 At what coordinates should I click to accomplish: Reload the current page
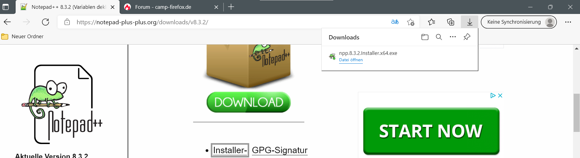[45, 22]
